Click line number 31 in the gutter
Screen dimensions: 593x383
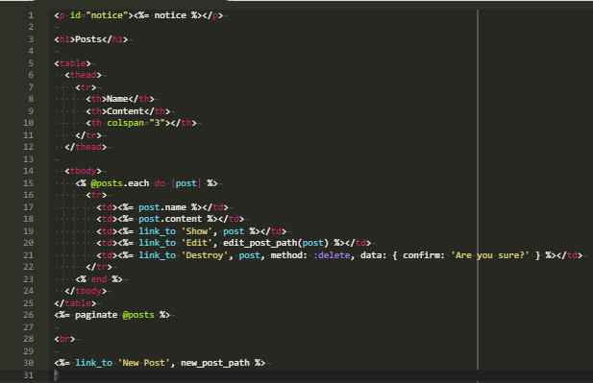29,375
